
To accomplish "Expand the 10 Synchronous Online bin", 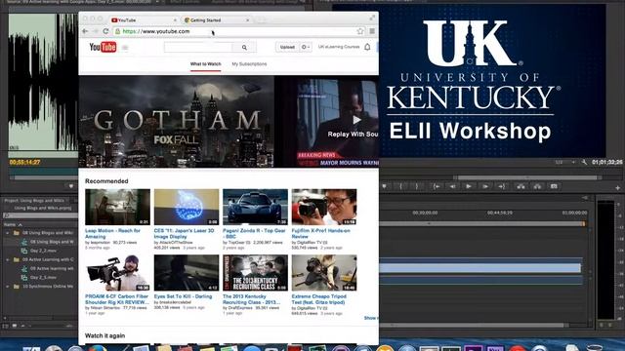I will [x=7, y=286].
